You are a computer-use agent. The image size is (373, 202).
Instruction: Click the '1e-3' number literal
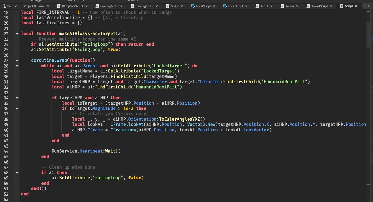point(128,108)
